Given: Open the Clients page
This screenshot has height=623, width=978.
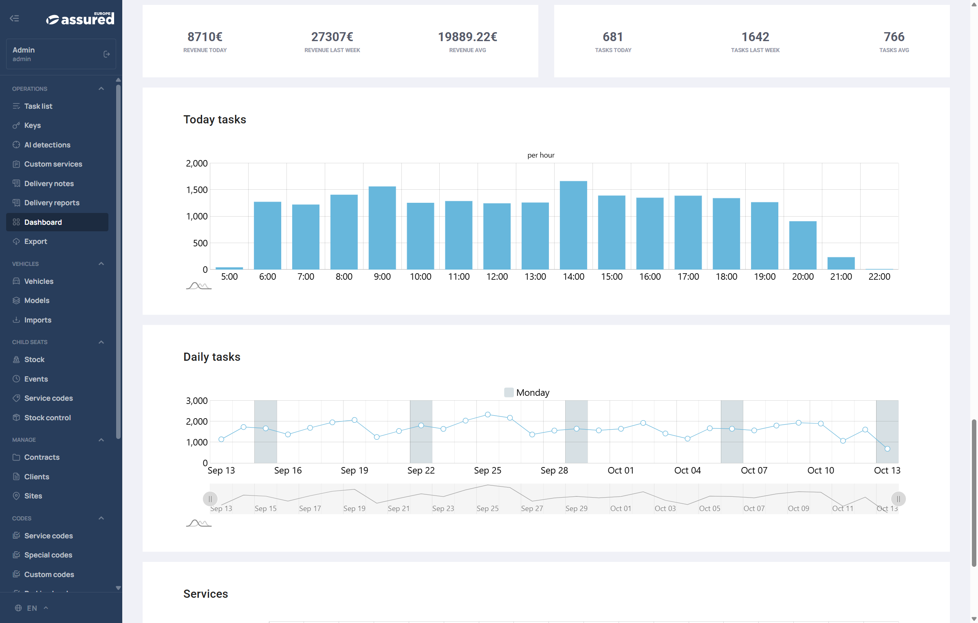Looking at the screenshot, I should pos(37,476).
